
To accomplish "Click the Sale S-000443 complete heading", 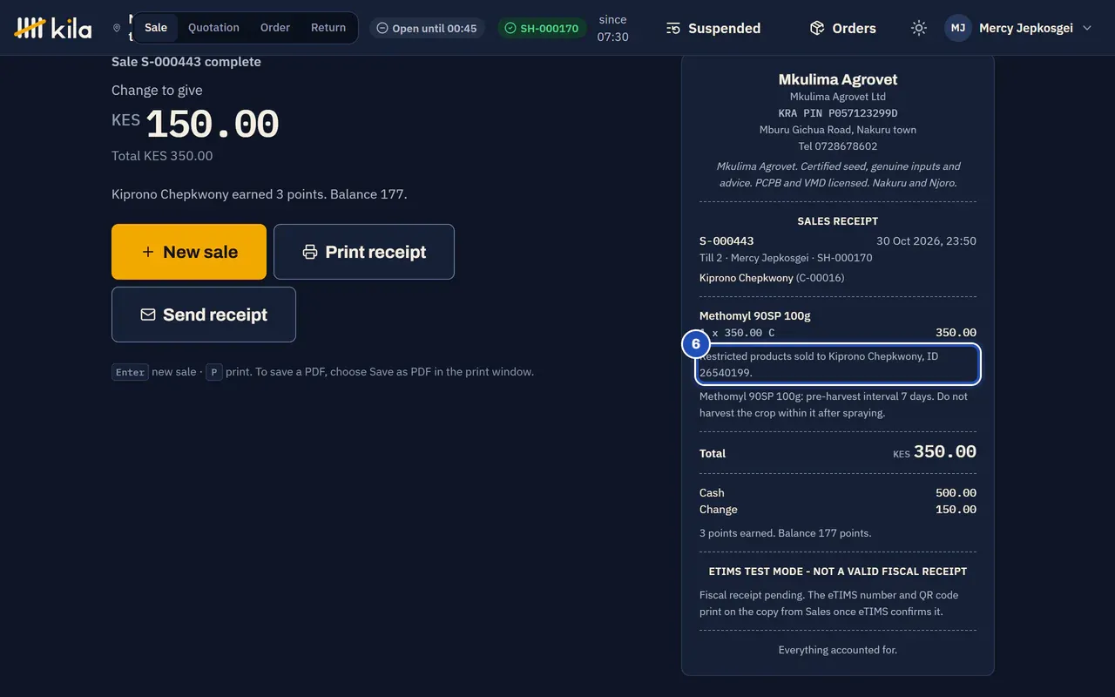I will [186, 62].
